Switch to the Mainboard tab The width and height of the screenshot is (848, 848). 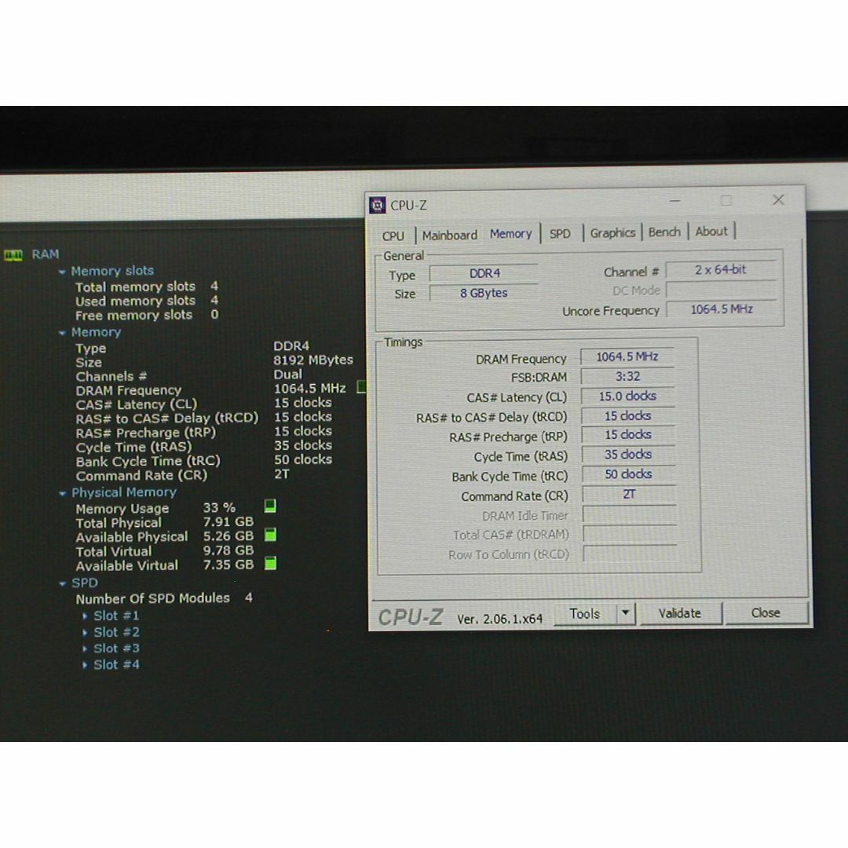coord(450,236)
